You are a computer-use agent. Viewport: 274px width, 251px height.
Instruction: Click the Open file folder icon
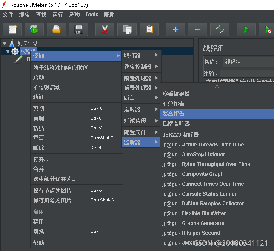(57, 29)
